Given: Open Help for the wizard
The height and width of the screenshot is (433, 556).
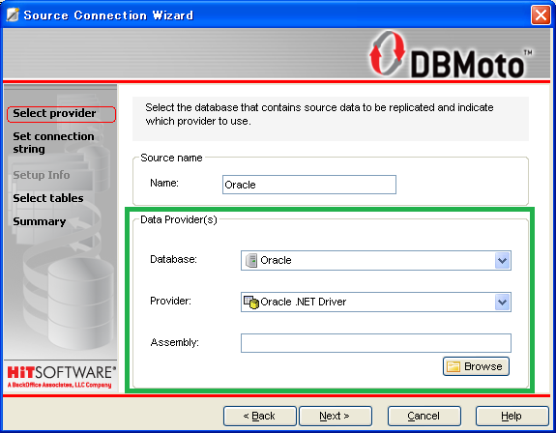Looking at the screenshot, I should coord(512,416).
